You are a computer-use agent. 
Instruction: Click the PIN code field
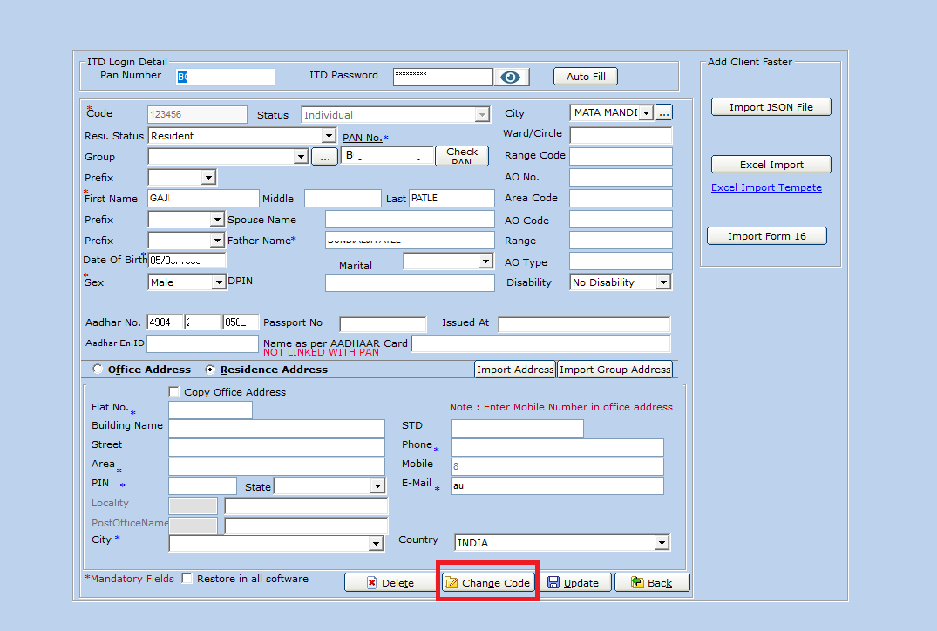click(x=202, y=485)
